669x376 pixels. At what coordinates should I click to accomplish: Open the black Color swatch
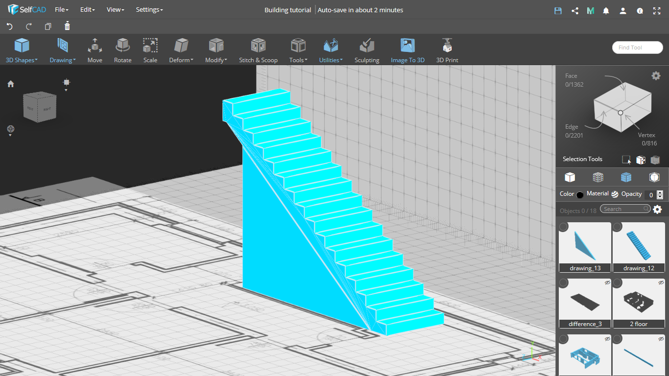pyautogui.click(x=580, y=195)
